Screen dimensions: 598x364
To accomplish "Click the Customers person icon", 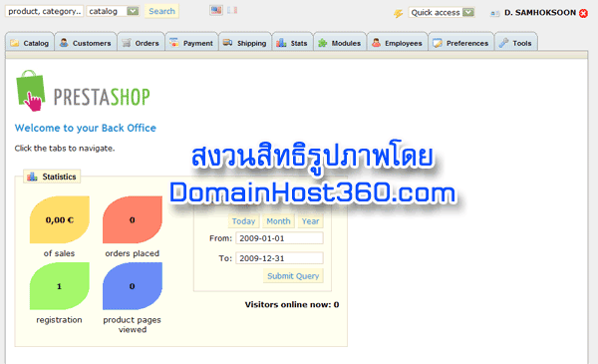I will (x=64, y=42).
